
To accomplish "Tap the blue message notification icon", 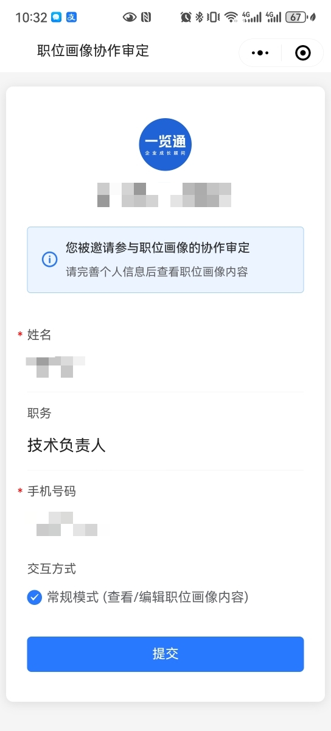I will (57, 17).
